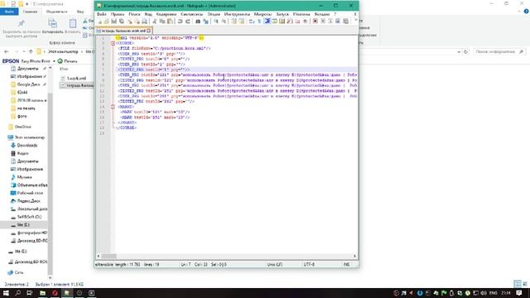Click Explorer sidebar scroll down arrow
Viewport: 530px width, 298px height.
click(x=51, y=278)
